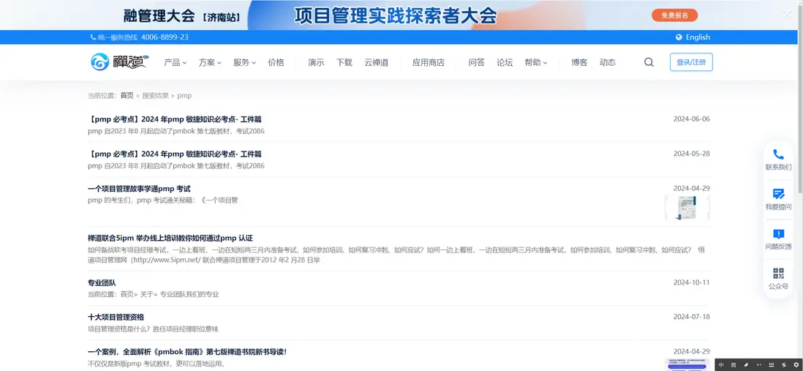Viewport: 803px width, 371px height.
Task: Open the IME settings gear icon
Action: pos(796,365)
